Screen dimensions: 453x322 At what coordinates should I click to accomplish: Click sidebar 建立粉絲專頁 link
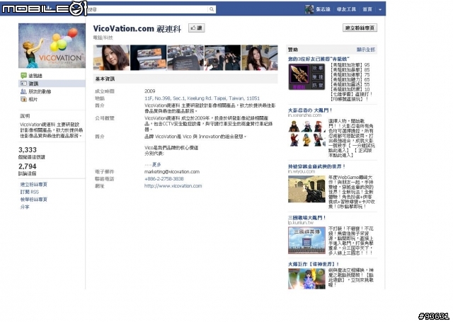(33, 185)
